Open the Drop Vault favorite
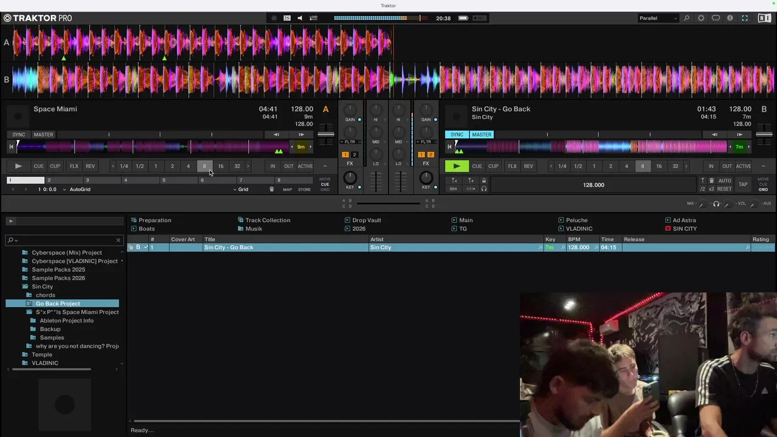 coord(367,220)
